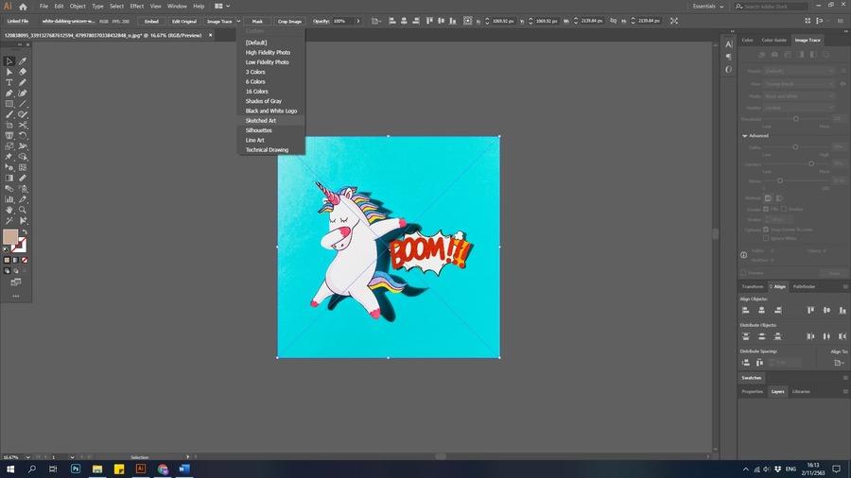This screenshot has width=851, height=478.
Task: Select the Paintbrush tool
Action: [x=9, y=114]
